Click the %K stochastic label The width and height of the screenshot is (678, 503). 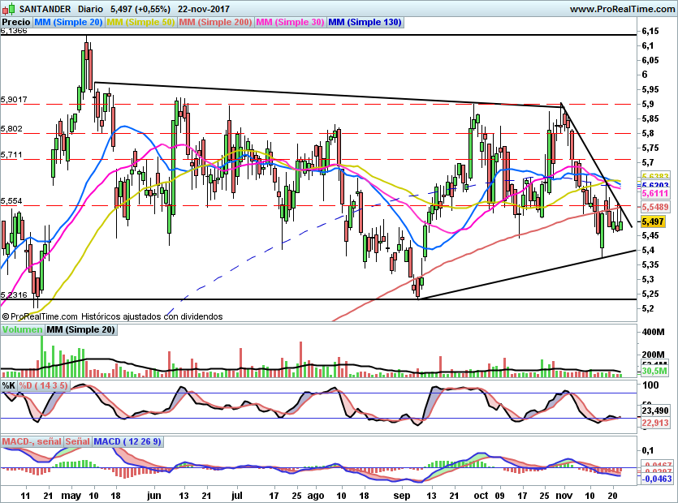(x=9, y=385)
